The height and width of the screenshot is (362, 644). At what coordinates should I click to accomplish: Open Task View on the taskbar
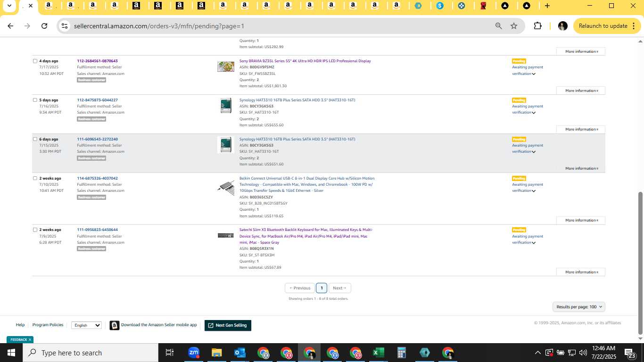click(x=170, y=353)
